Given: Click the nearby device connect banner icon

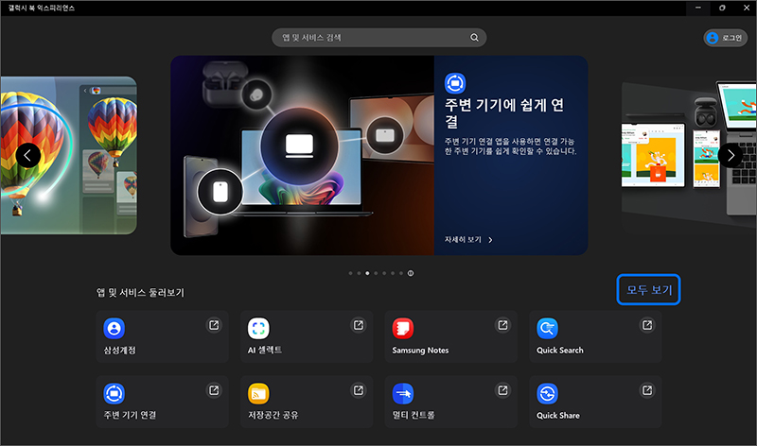Looking at the screenshot, I should (x=455, y=83).
